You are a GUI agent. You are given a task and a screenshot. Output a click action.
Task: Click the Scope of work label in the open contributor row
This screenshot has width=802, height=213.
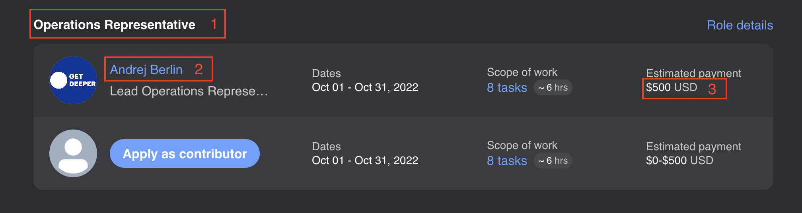tap(522, 145)
